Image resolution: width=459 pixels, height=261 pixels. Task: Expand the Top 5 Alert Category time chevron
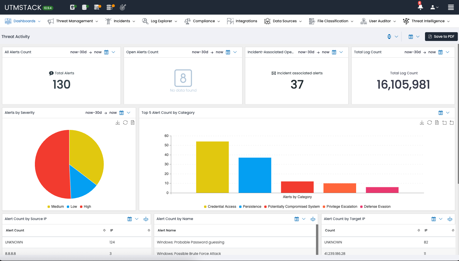click(x=448, y=113)
